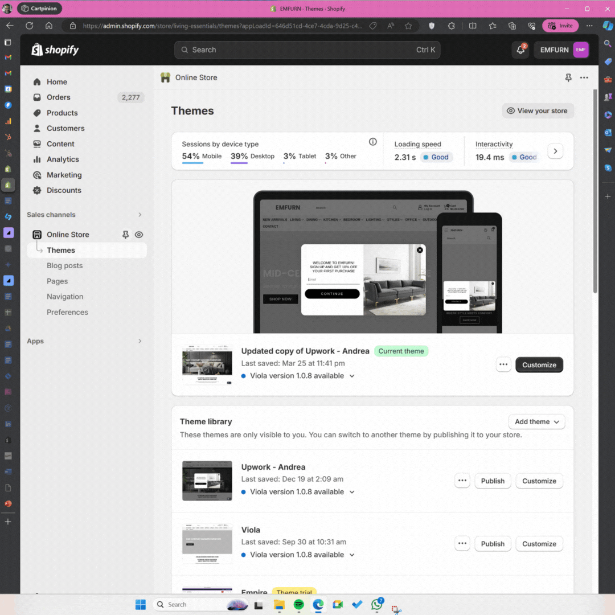This screenshot has width=615, height=615.
Task: Publish the Viola theme
Action: pyautogui.click(x=493, y=544)
